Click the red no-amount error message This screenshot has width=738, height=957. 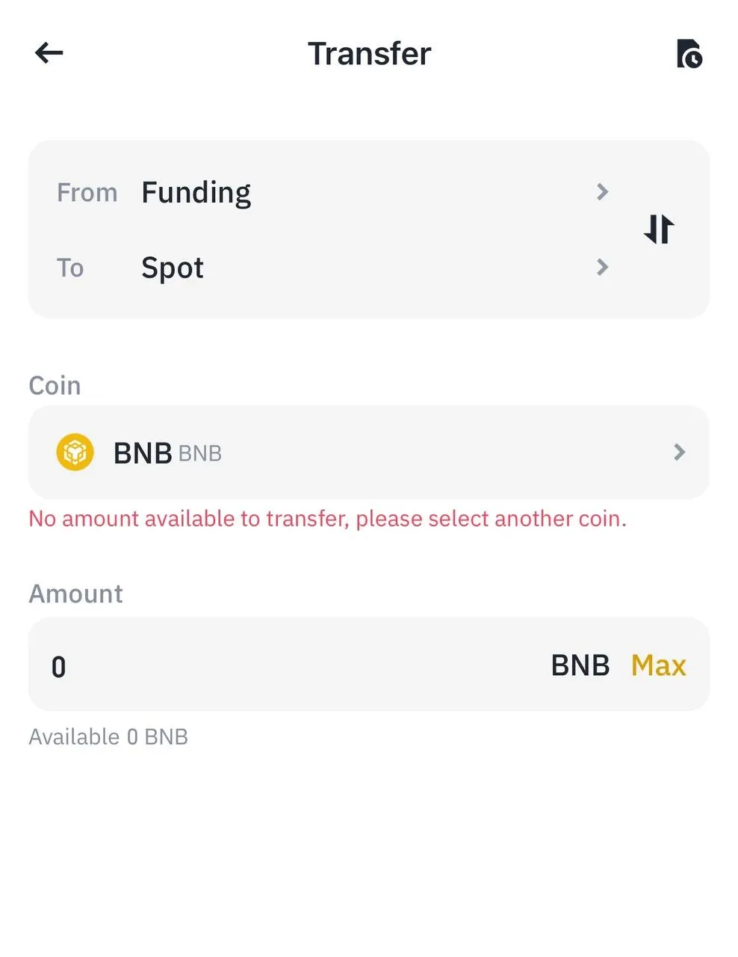coord(327,519)
